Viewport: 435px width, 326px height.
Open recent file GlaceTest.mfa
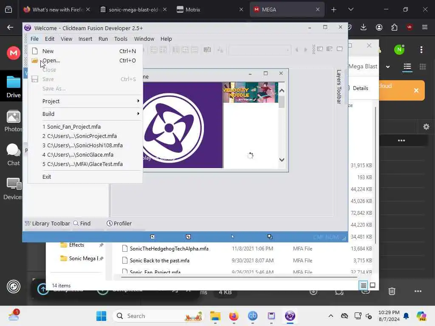point(85,164)
